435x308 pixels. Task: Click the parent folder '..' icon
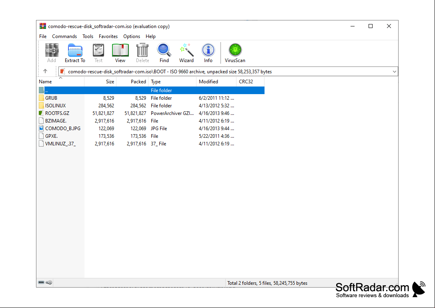41,90
